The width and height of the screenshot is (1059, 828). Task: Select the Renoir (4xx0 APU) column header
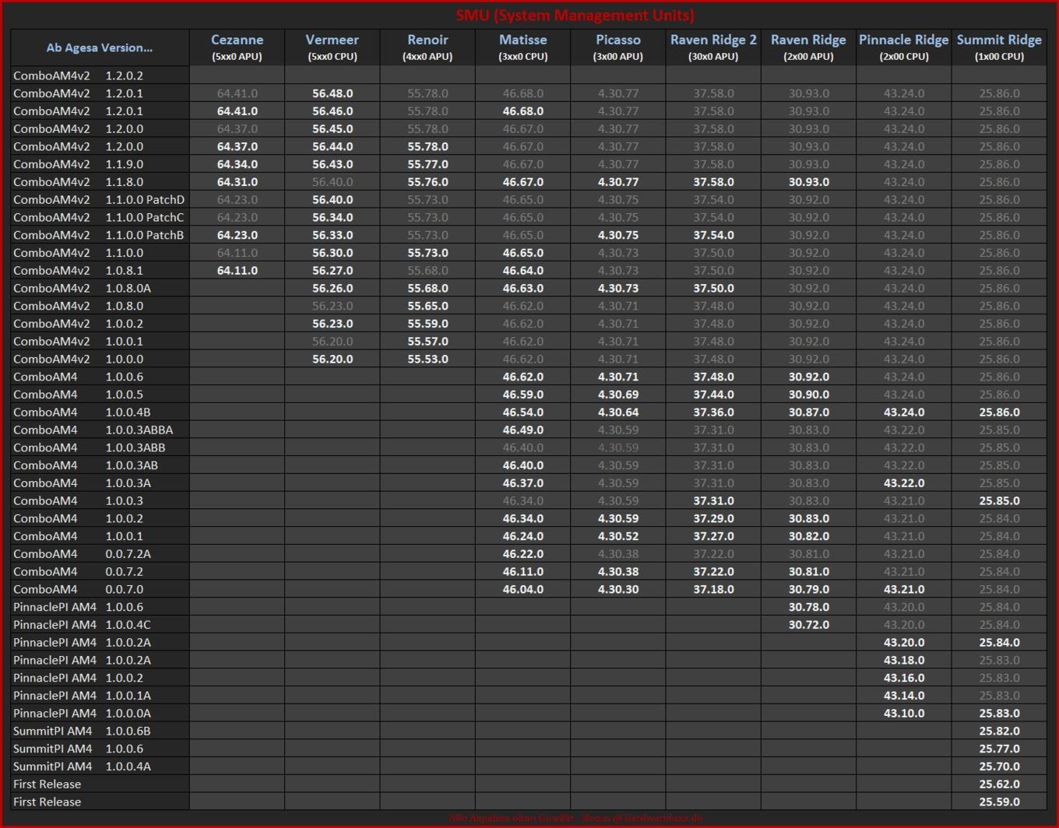click(427, 47)
